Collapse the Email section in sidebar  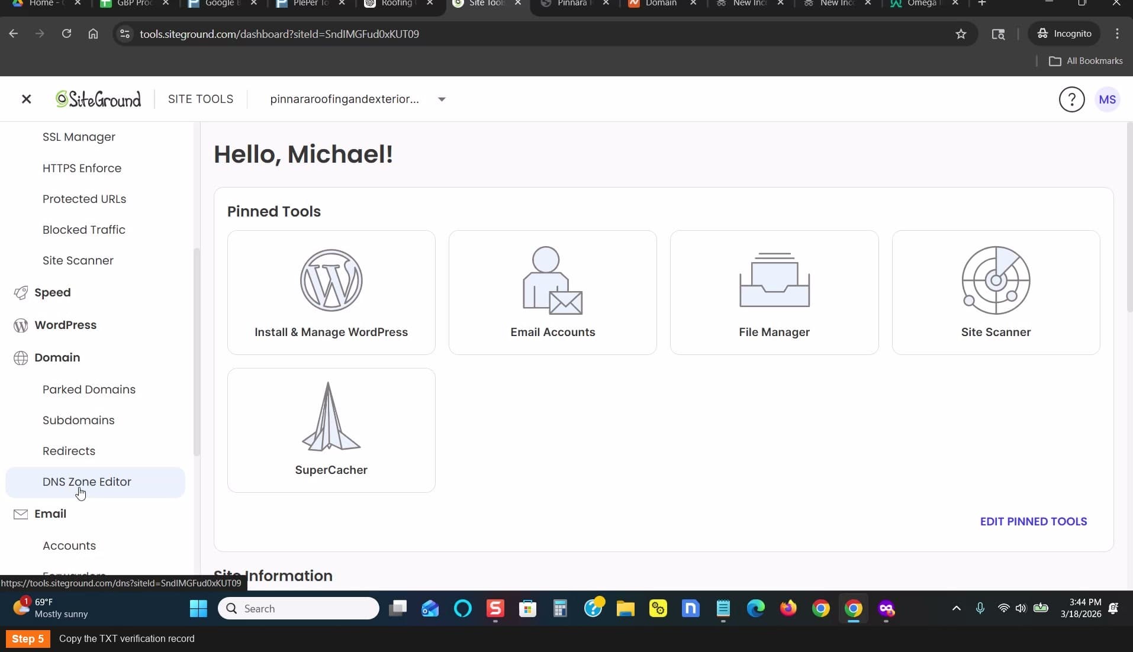pyautogui.click(x=50, y=514)
